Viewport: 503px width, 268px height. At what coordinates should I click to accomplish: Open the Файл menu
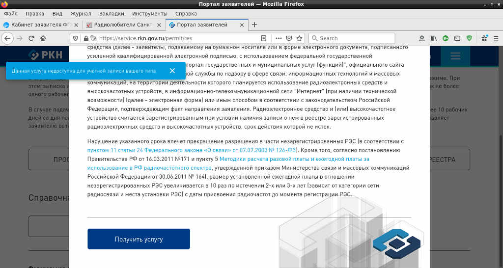click(11, 13)
